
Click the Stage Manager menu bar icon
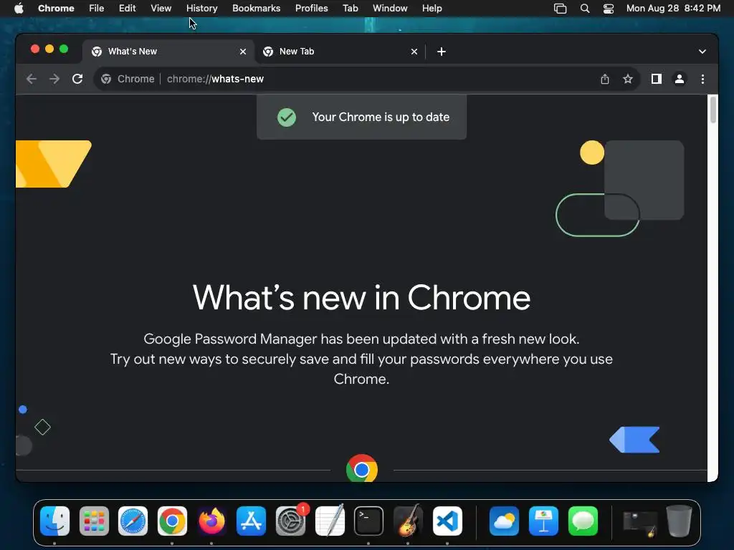[561, 9]
